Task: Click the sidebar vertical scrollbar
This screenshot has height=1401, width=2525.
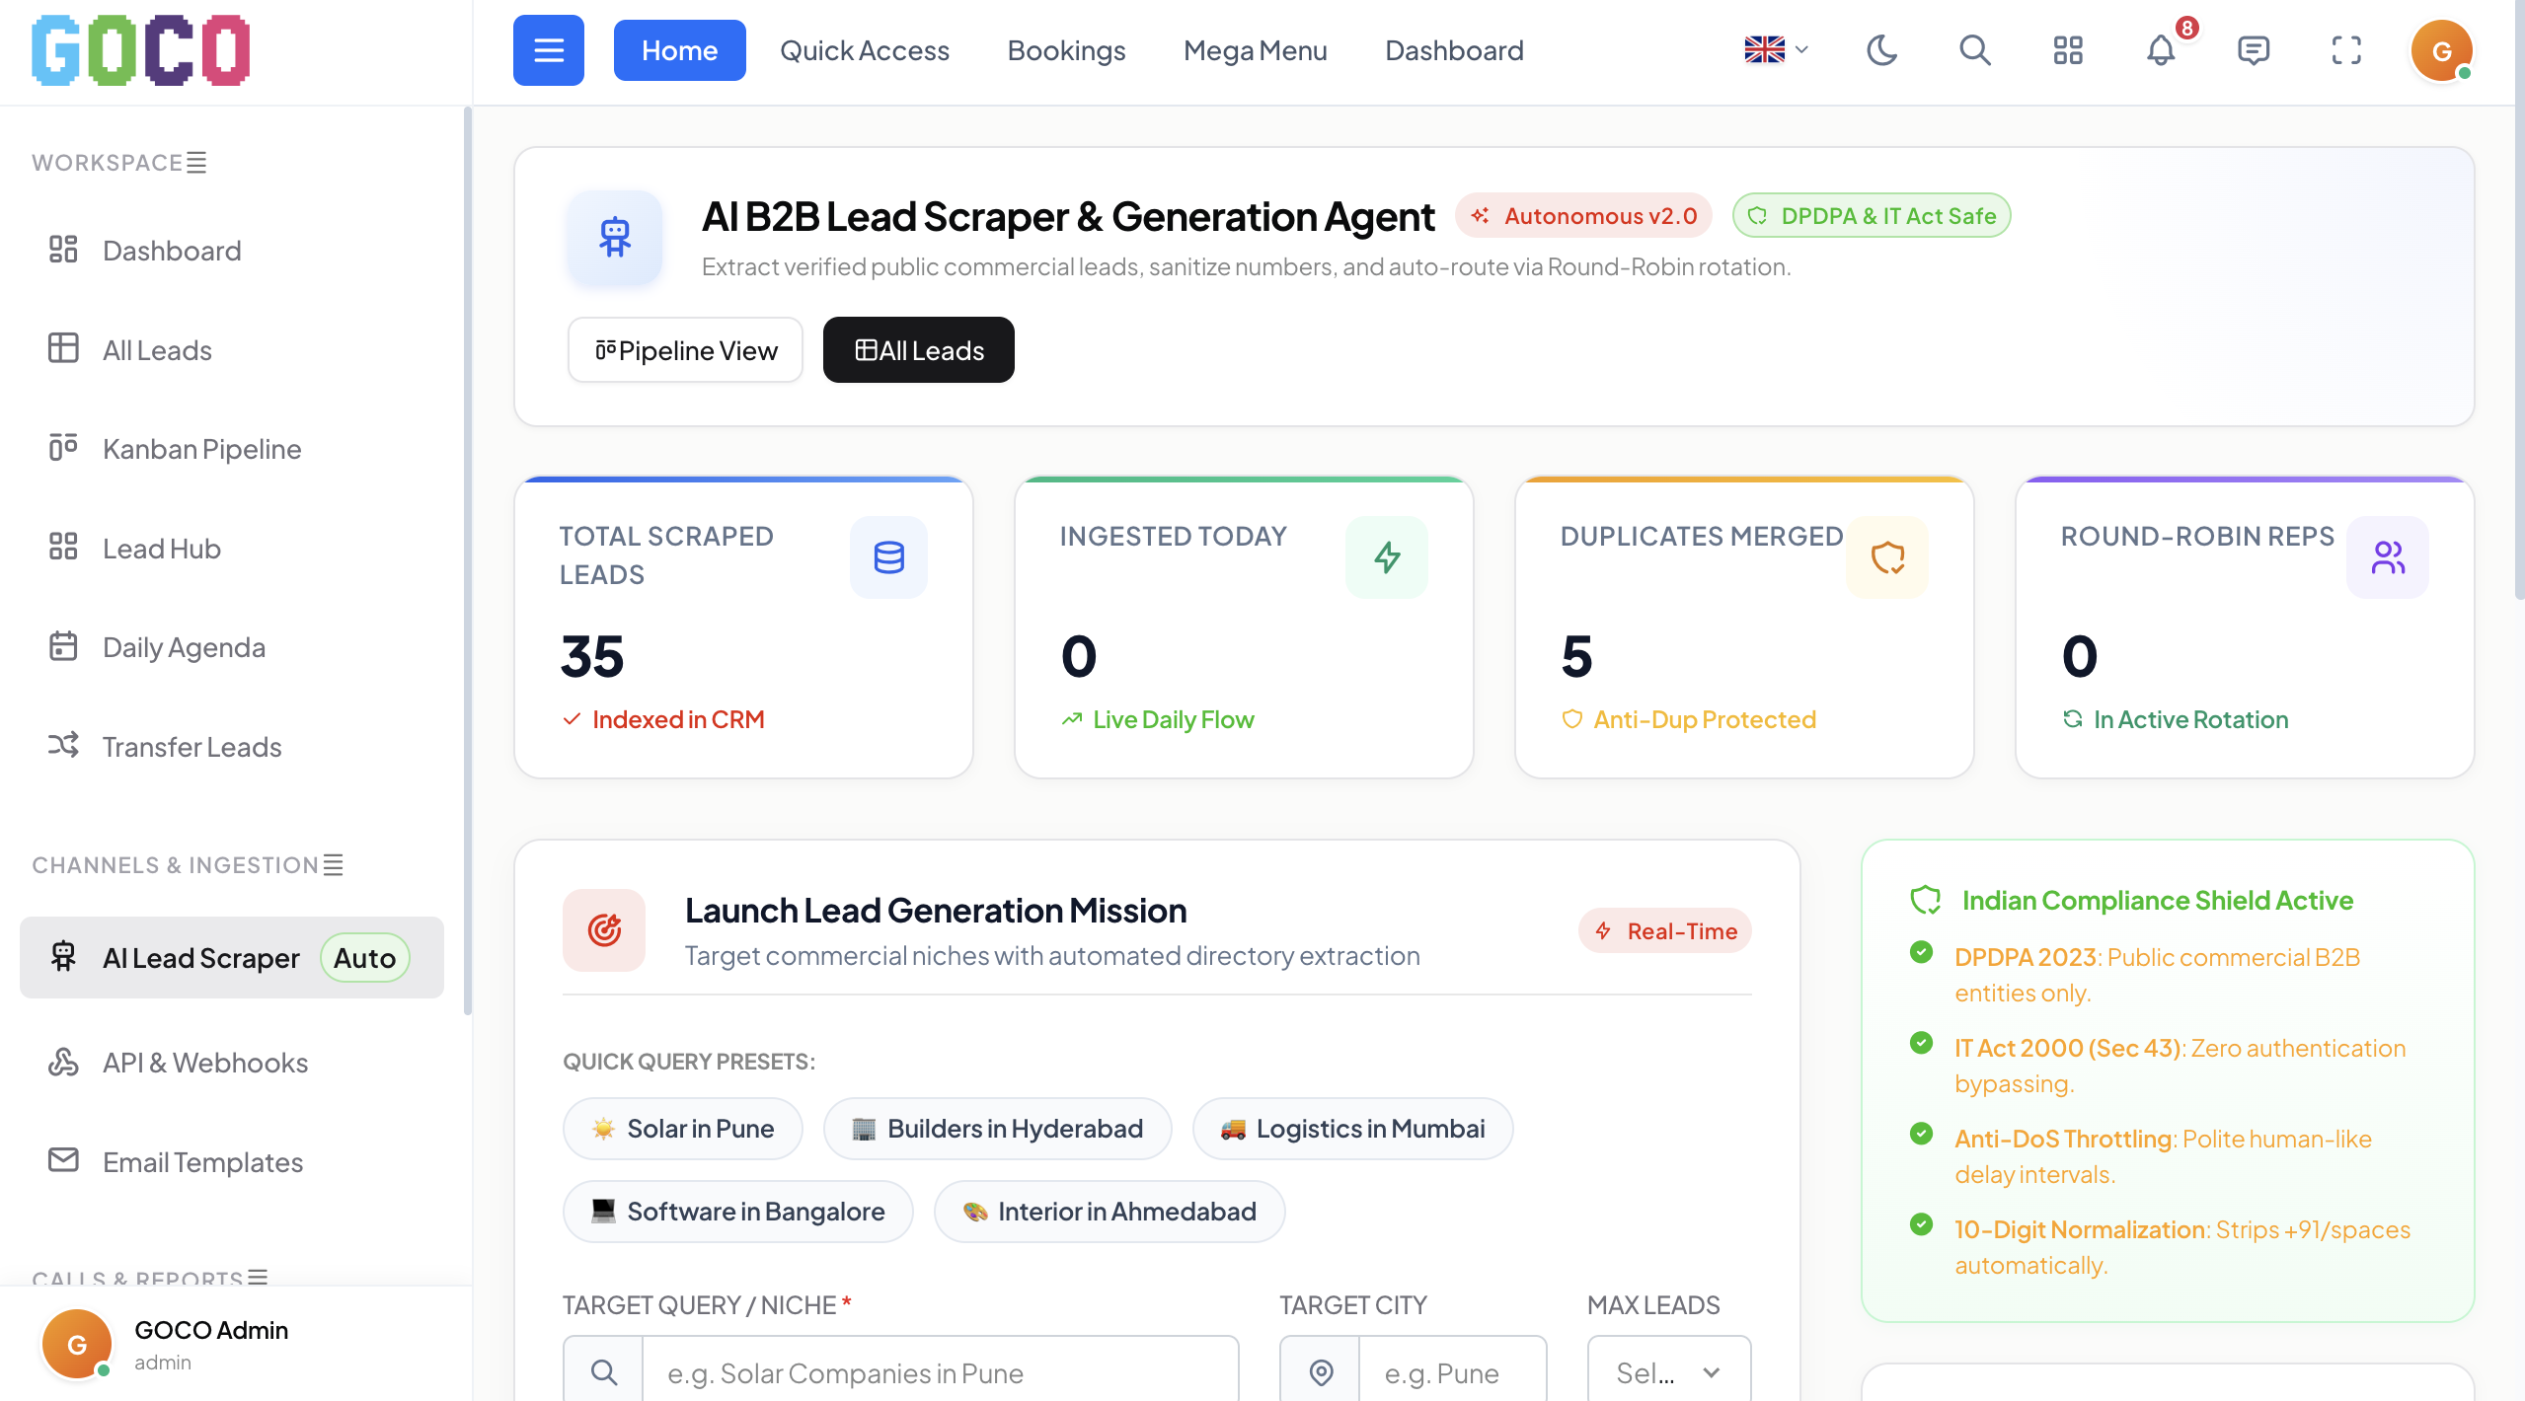Action: pos(467,562)
